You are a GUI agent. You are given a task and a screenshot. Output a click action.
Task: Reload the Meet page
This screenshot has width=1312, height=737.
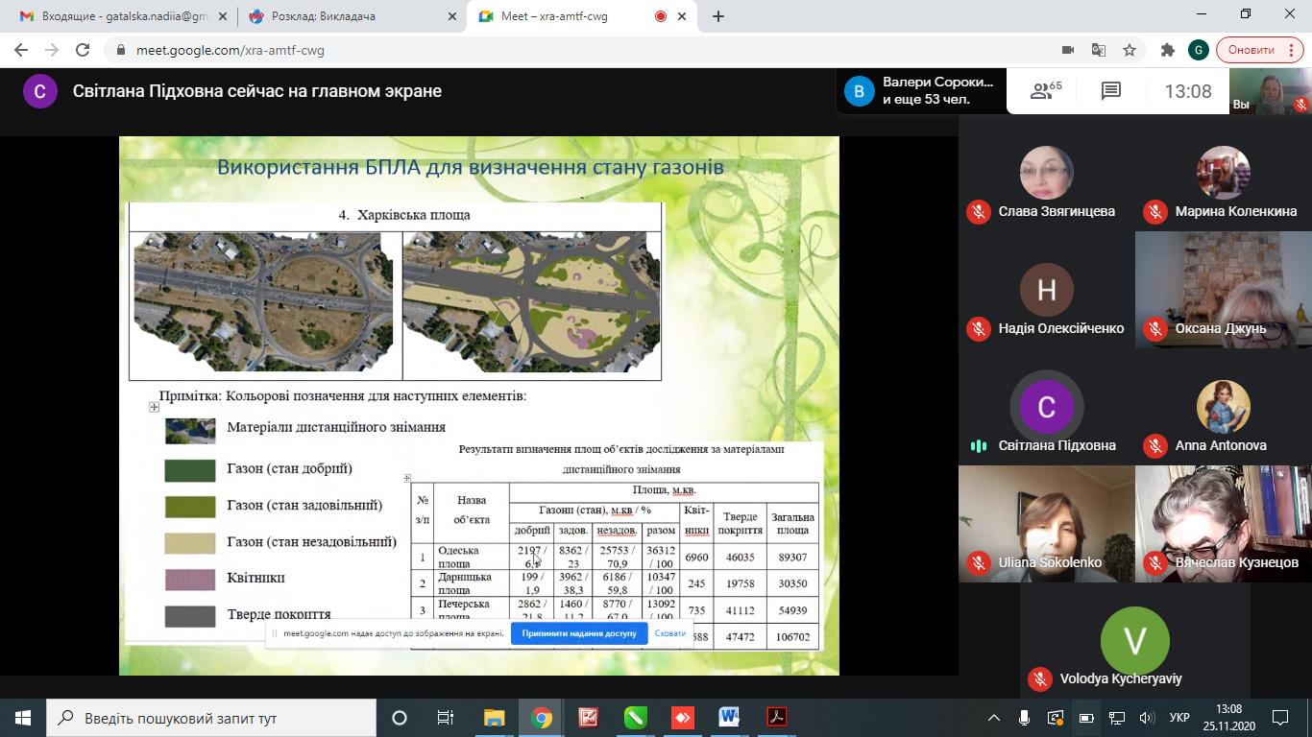tap(83, 50)
